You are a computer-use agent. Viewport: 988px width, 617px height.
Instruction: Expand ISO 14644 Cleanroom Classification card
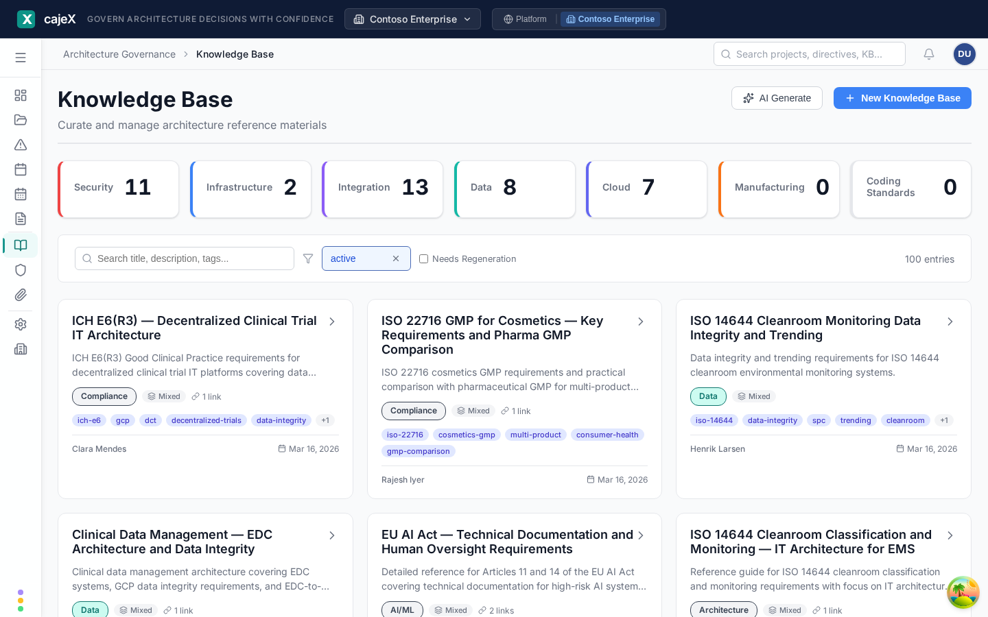pos(950,535)
